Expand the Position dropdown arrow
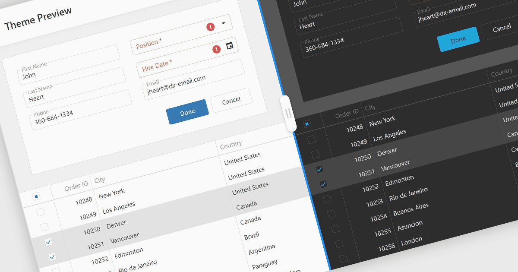 pyautogui.click(x=223, y=23)
